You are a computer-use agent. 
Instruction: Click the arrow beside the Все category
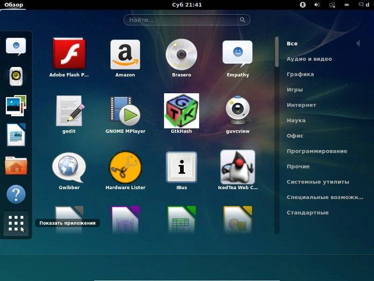point(358,43)
